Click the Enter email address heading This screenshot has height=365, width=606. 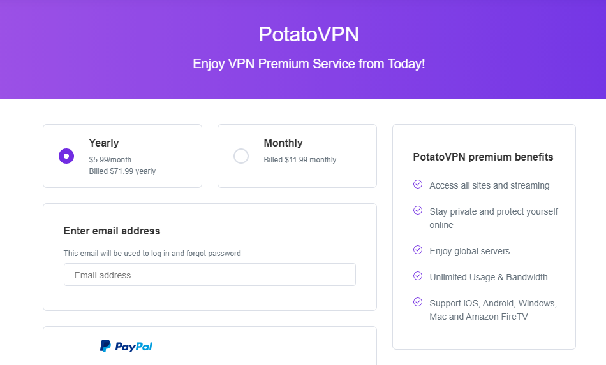coord(112,231)
